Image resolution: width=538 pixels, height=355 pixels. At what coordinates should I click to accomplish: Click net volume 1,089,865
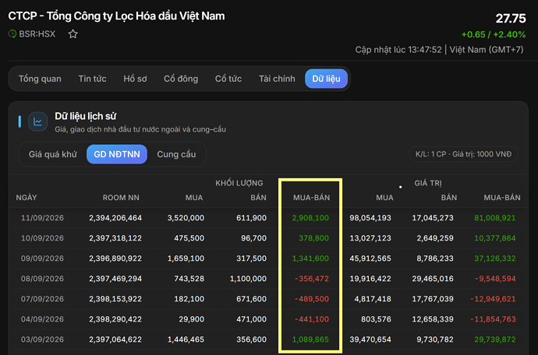(x=310, y=339)
